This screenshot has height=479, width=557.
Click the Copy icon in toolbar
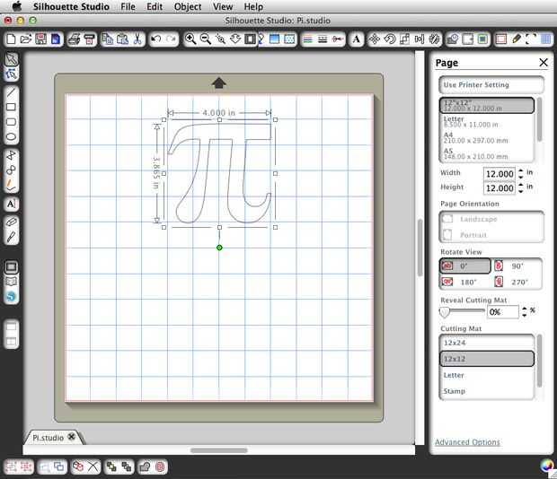point(107,39)
